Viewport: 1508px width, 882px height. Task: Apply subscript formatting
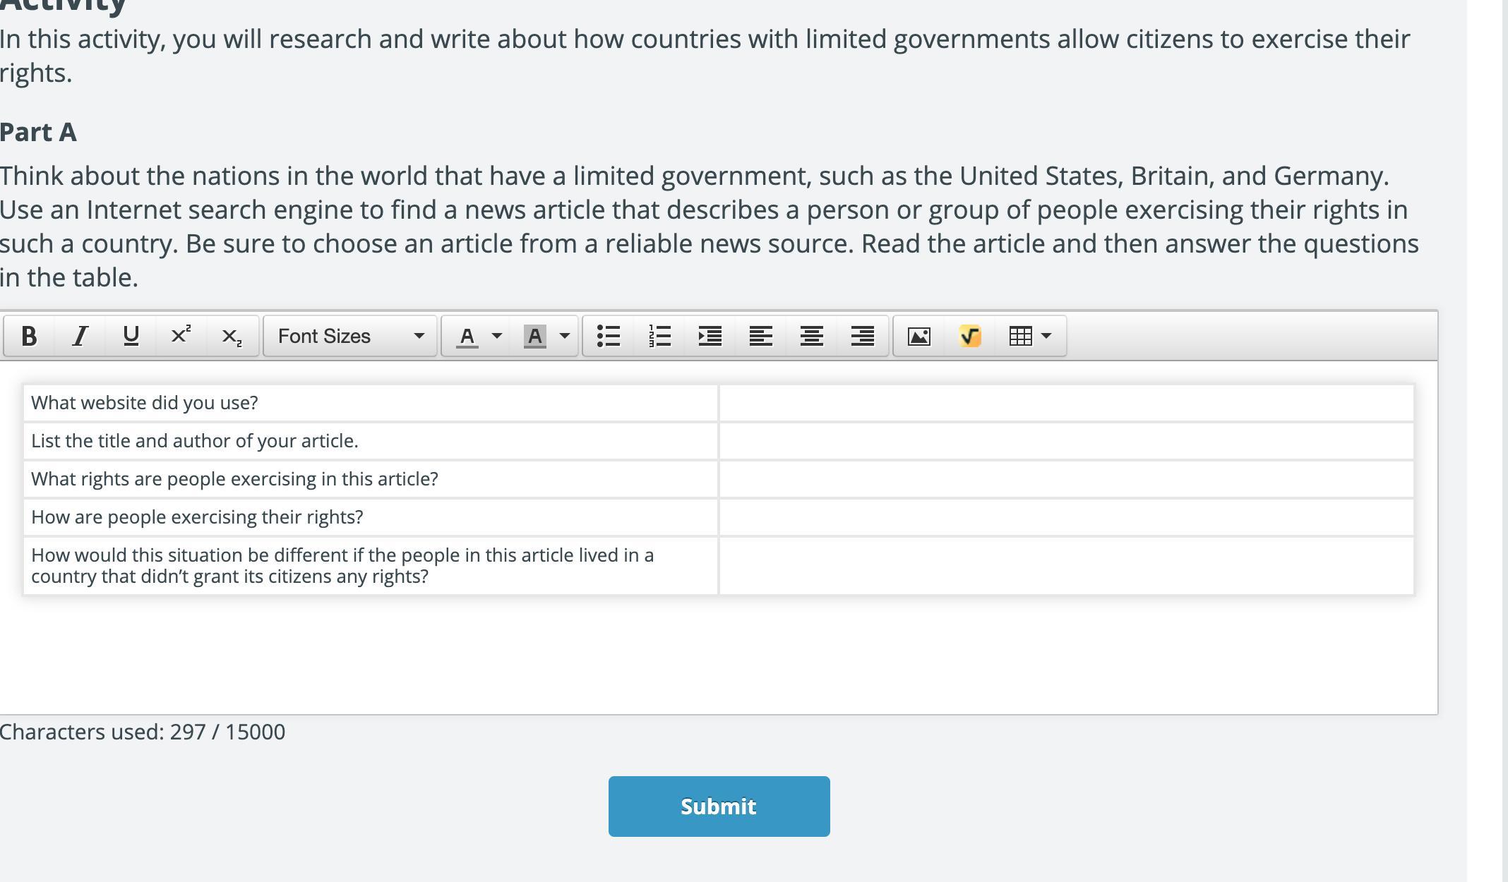[x=232, y=337]
